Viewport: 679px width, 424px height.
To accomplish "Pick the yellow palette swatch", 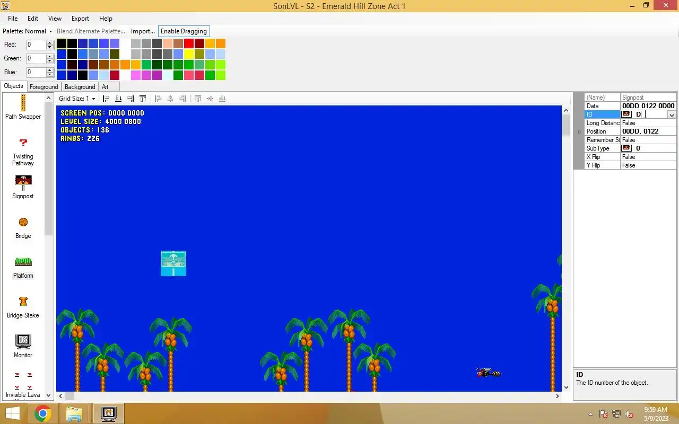I will click(x=189, y=54).
